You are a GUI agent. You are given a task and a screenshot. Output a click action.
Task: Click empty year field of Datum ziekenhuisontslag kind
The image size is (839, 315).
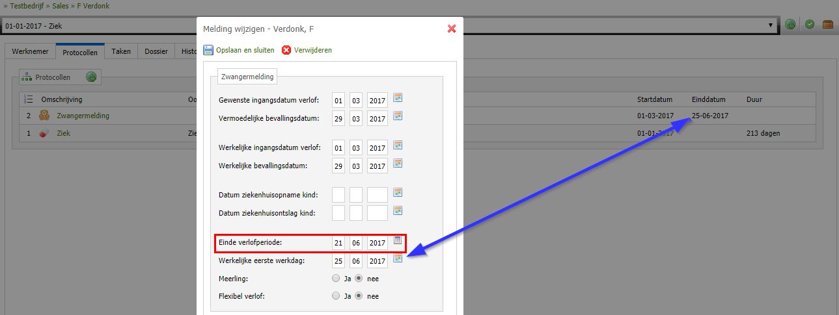378,213
